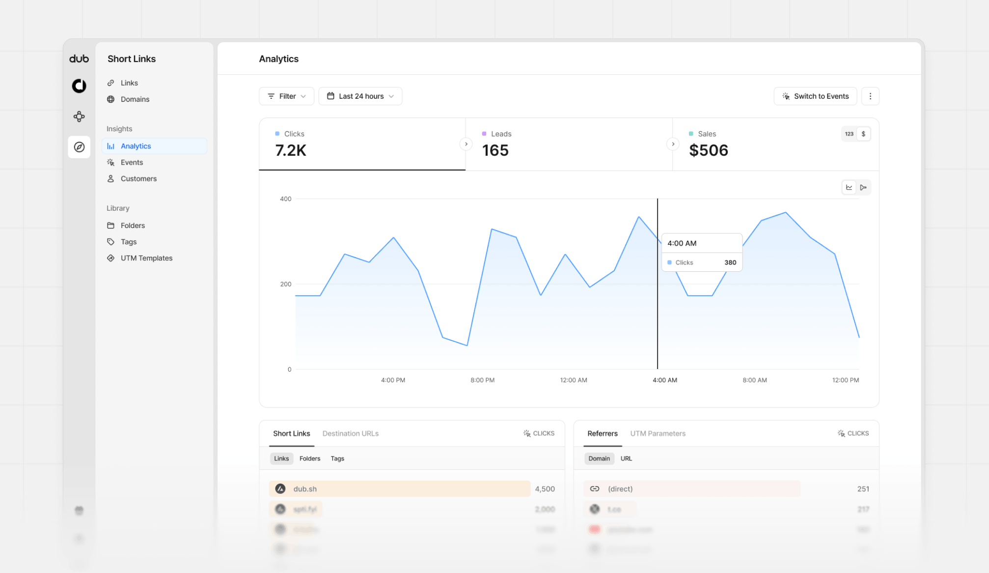Open Folders in the Library section
Viewport: 989px width, 573px height.
(154, 225)
